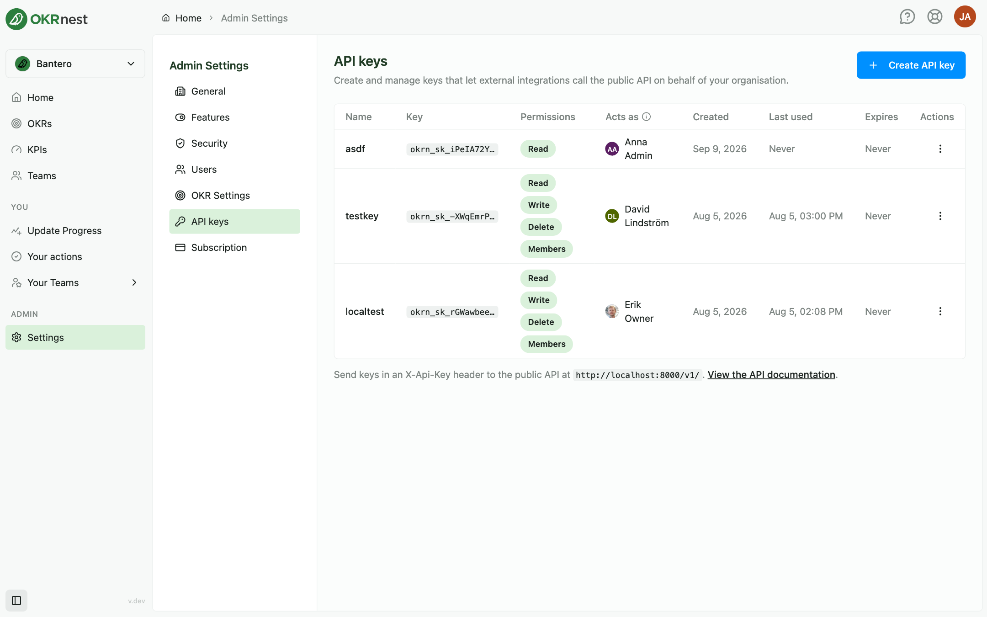Open Users admin settings
The height and width of the screenshot is (617, 987).
click(234, 169)
